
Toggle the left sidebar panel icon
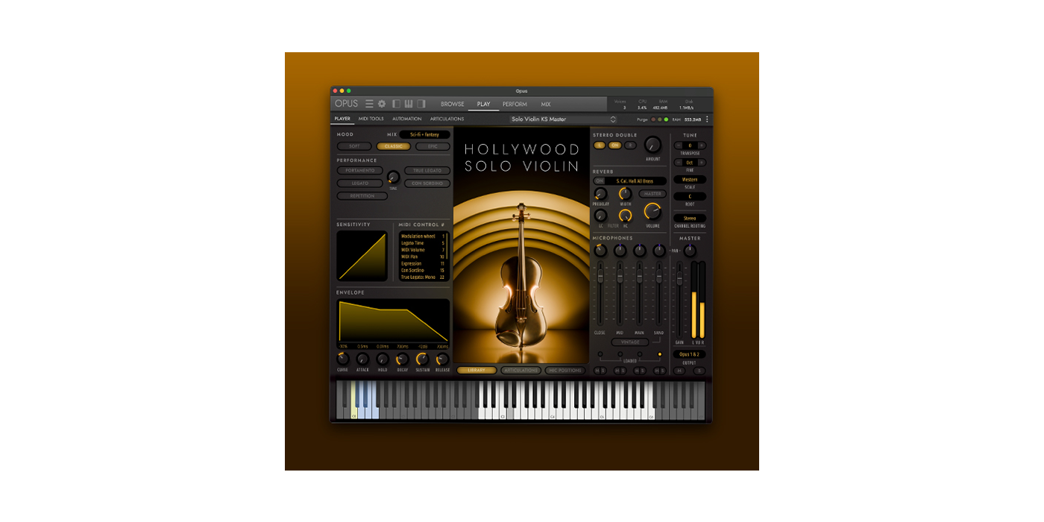397,104
